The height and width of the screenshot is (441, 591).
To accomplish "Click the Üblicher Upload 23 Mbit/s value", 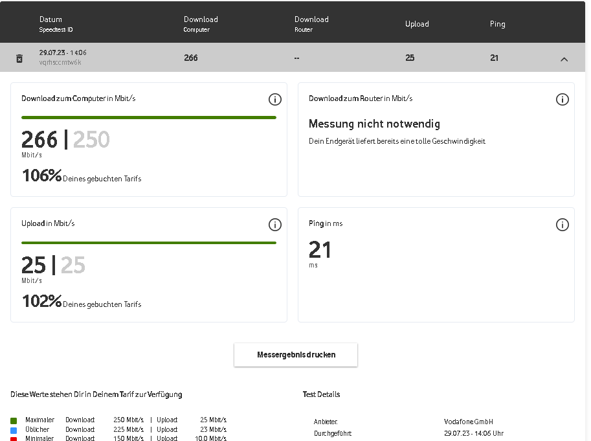I will (214, 429).
